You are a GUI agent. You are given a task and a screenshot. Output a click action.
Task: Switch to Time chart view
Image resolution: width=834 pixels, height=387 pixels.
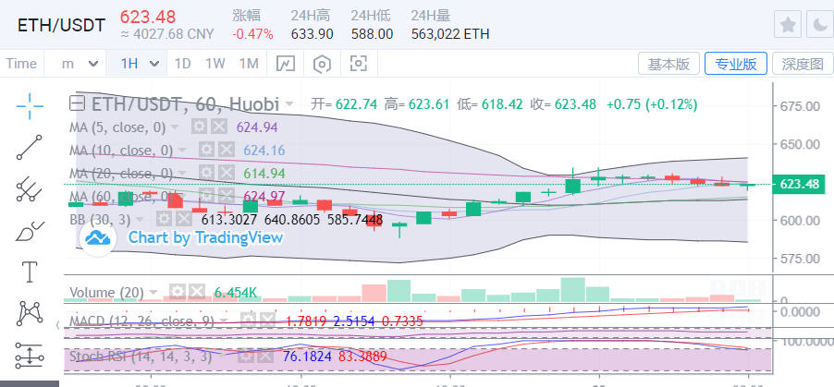point(21,64)
